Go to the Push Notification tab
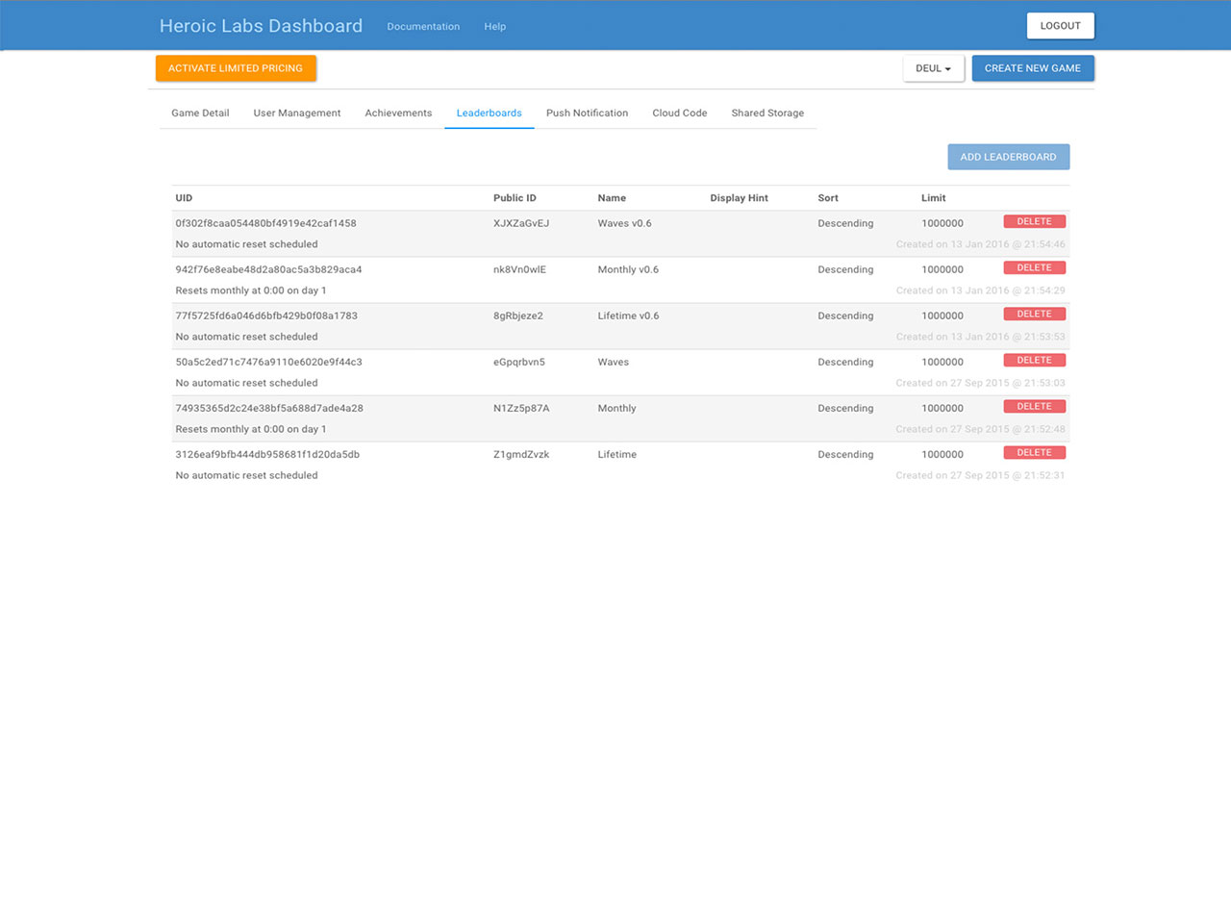1231x909 pixels. coord(587,114)
